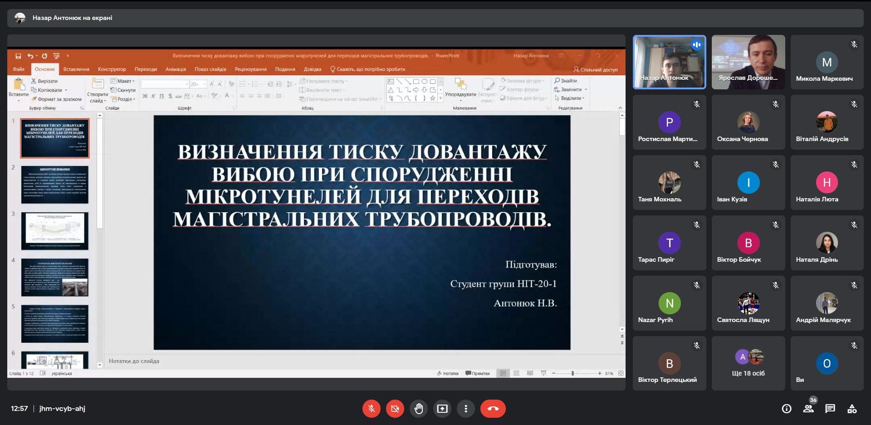The width and height of the screenshot is (871, 425).
Task: Open the Файл menu in PowerPoint
Action: pyautogui.click(x=18, y=69)
